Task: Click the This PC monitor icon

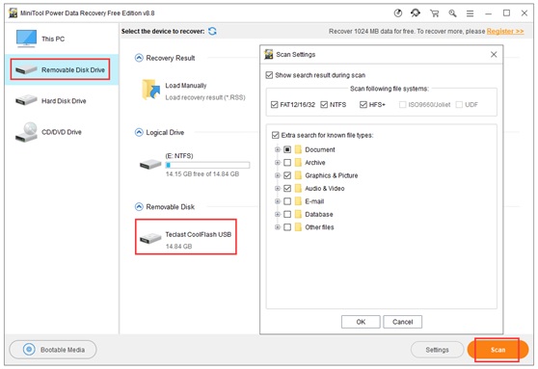Action: pos(26,39)
